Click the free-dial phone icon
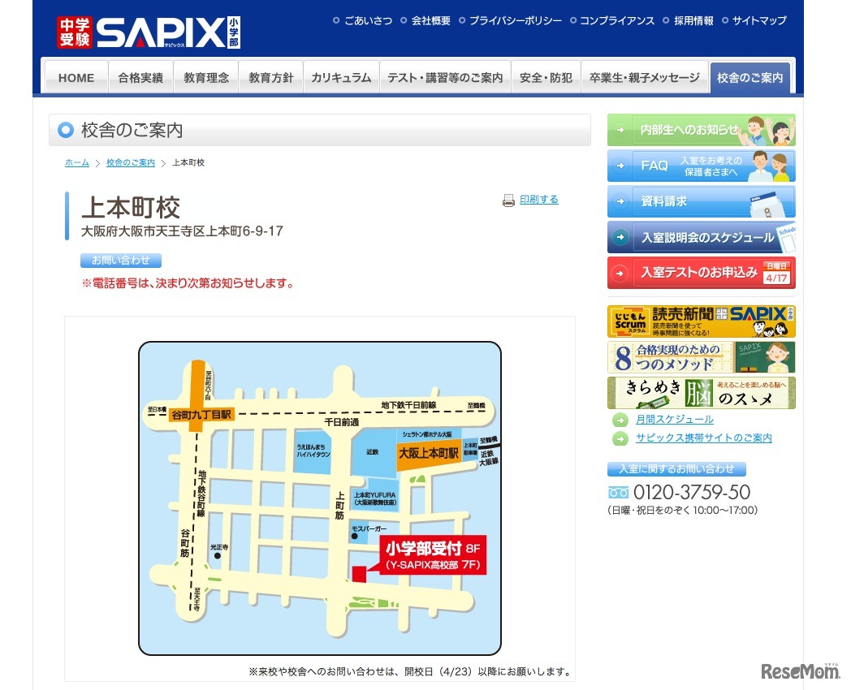 [618, 493]
